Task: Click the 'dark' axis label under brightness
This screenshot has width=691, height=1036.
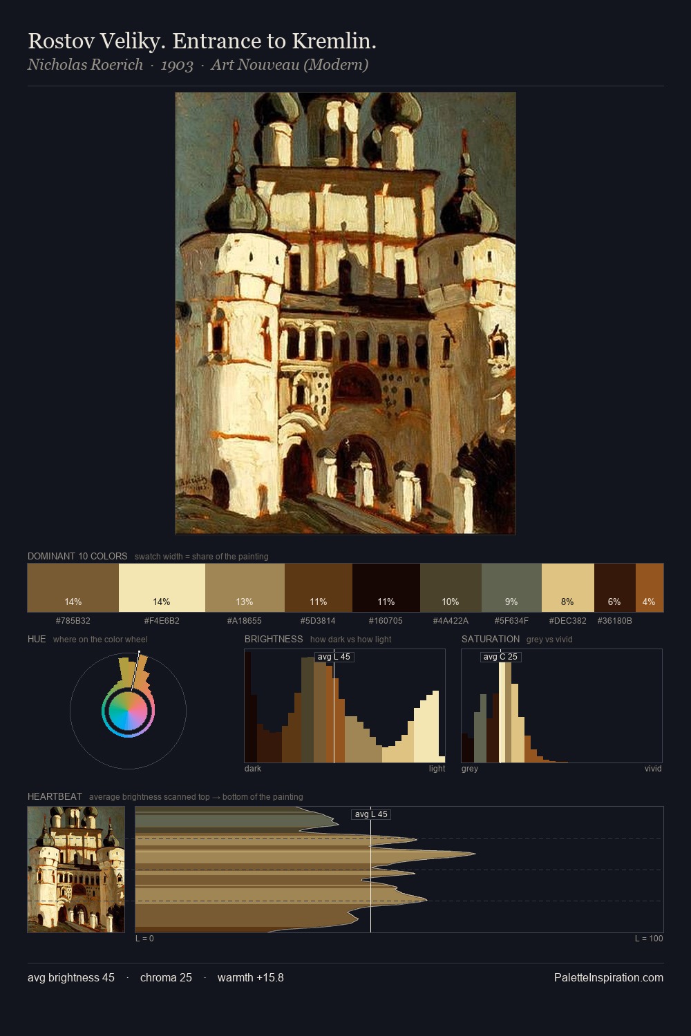Action: 253,769
